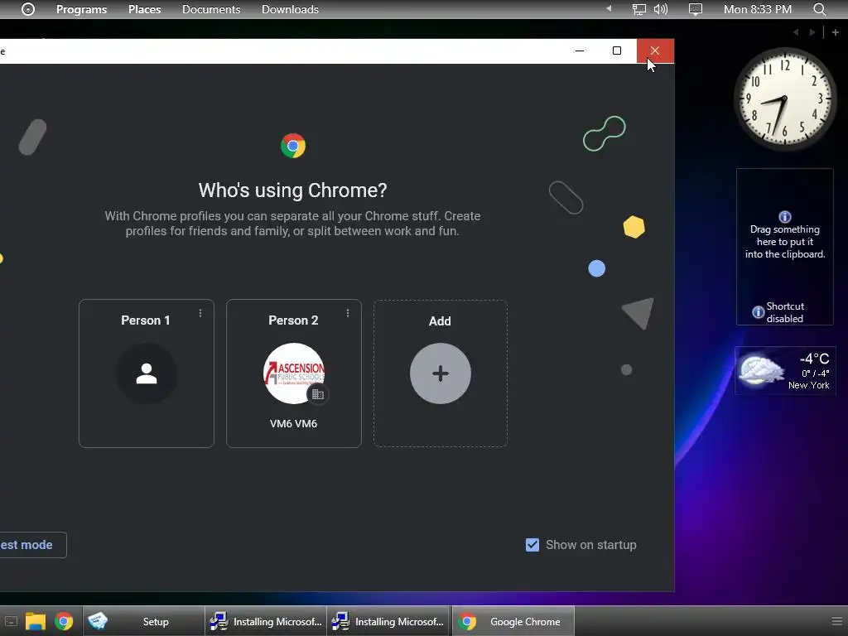Click the add gadget plus icon

[x=835, y=32]
